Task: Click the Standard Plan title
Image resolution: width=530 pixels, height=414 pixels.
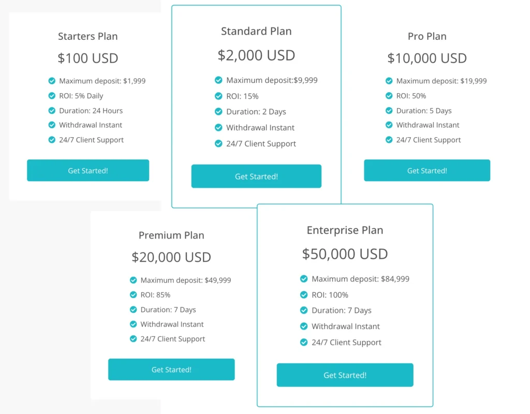Action: (x=256, y=31)
